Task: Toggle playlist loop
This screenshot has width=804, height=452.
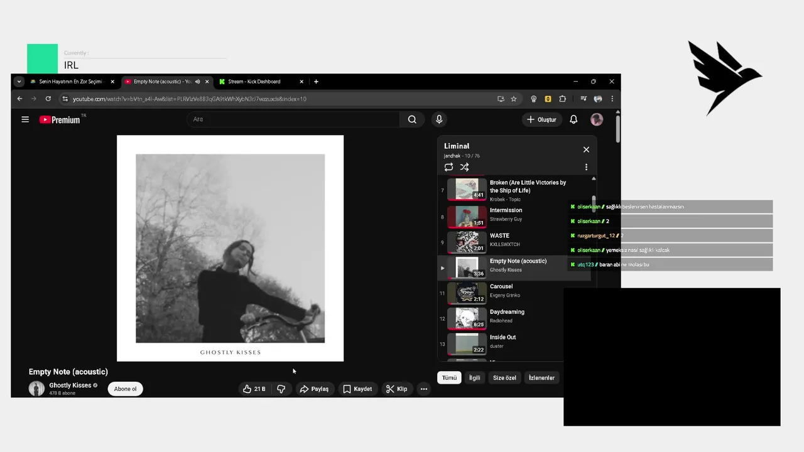Action: tap(448, 167)
